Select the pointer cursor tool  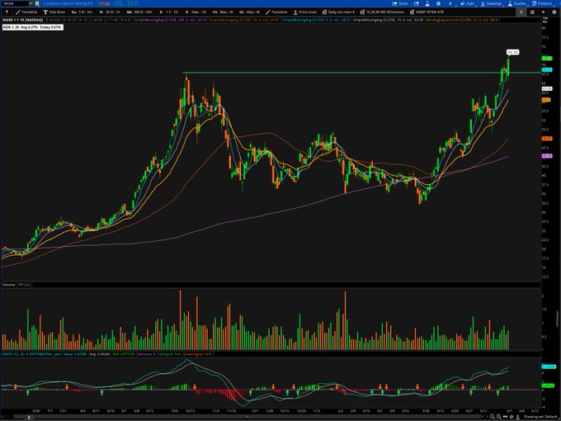[7, 12]
